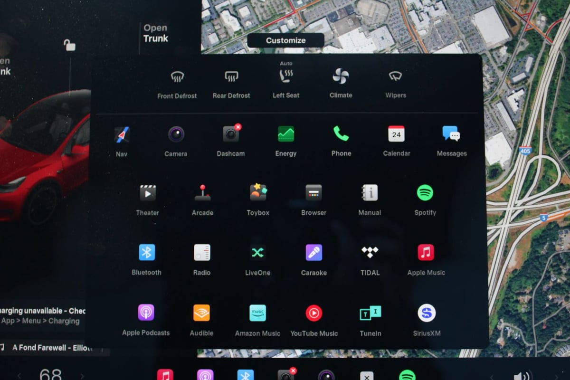Open the SiriusXM app

click(x=427, y=313)
